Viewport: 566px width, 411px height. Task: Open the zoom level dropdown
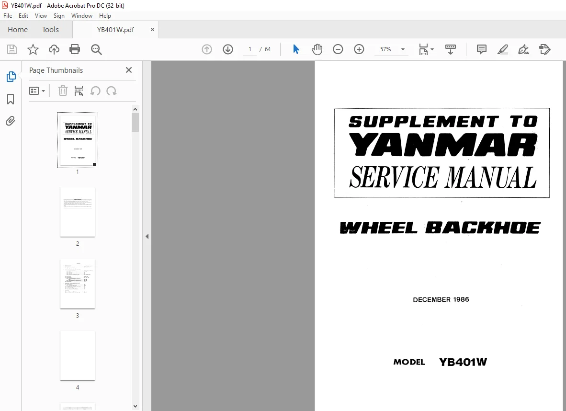pyautogui.click(x=403, y=49)
